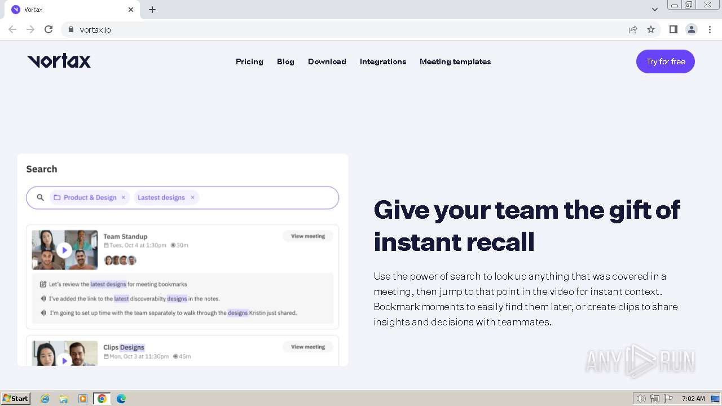Click the volume speaker tray icon
The width and height of the screenshot is (722, 406).
(641, 399)
